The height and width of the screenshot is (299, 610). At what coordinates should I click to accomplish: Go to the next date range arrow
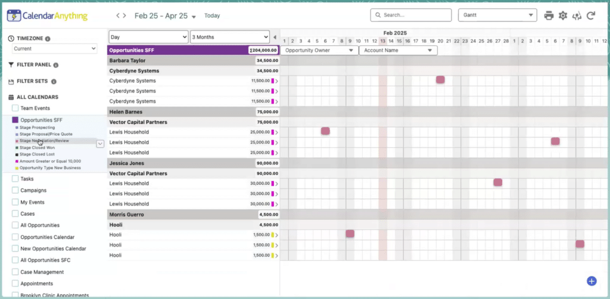pos(124,15)
